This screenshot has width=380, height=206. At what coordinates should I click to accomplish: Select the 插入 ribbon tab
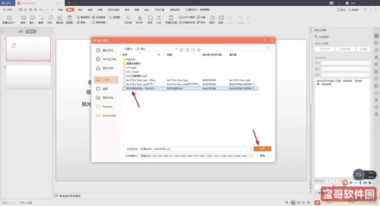(70, 10)
